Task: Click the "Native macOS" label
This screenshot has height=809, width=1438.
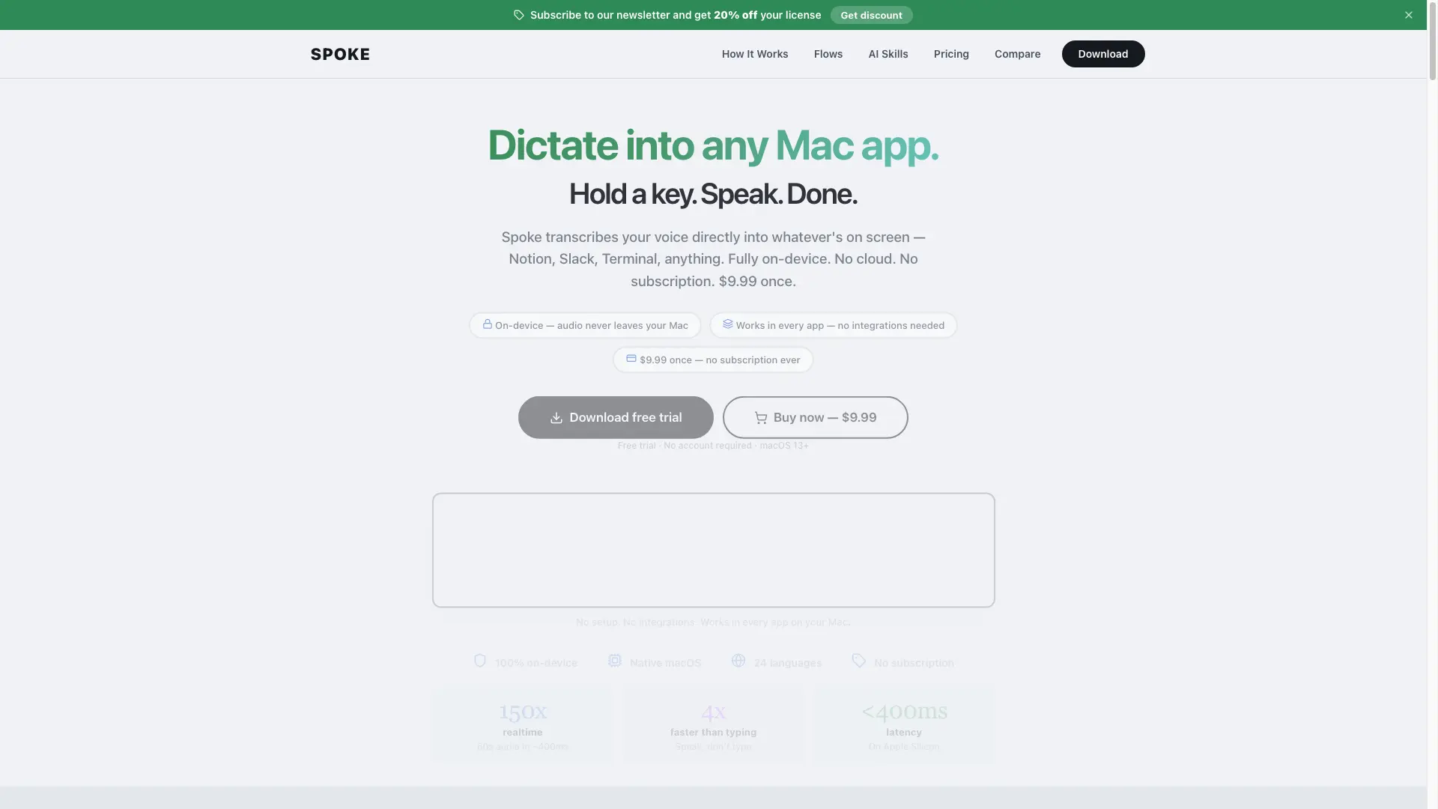Action: [666, 663]
